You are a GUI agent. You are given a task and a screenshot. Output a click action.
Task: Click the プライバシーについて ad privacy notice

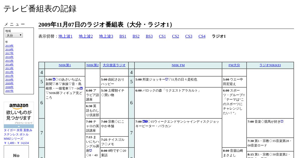(x=23, y=123)
